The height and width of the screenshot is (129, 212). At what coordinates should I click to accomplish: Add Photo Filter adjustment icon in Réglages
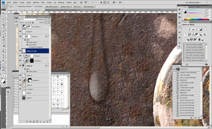point(200,35)
